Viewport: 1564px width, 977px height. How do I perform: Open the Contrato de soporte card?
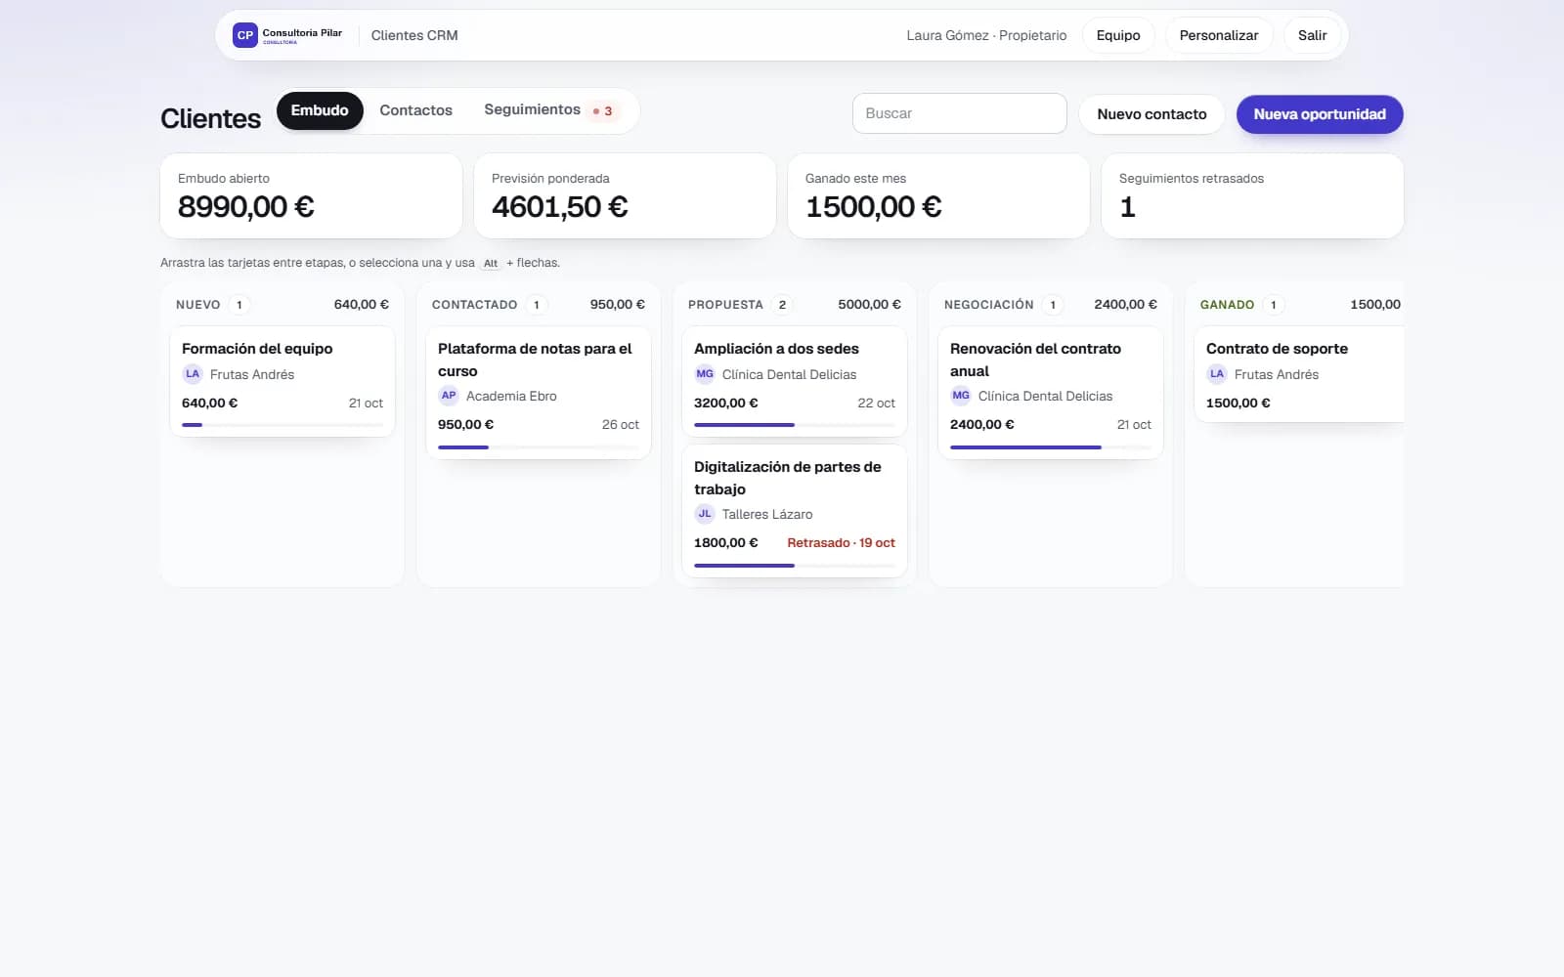click(1299, 374)
